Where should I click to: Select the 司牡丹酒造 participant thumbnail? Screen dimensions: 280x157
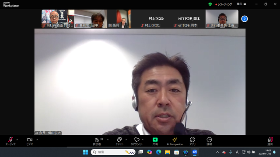coord(58,19)
